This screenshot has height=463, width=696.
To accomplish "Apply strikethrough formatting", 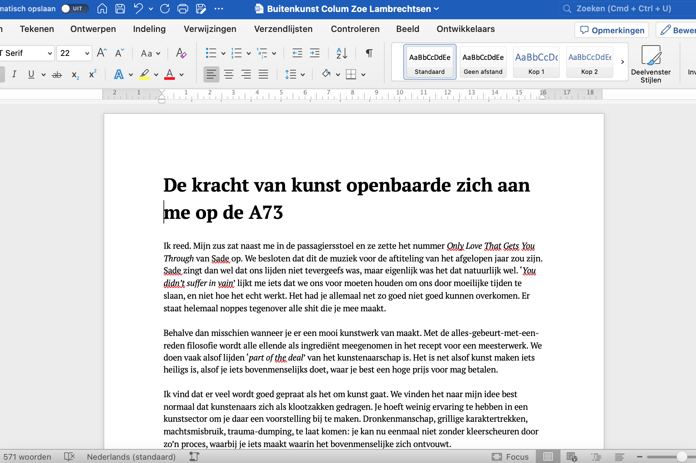I will tap(57, 75).
